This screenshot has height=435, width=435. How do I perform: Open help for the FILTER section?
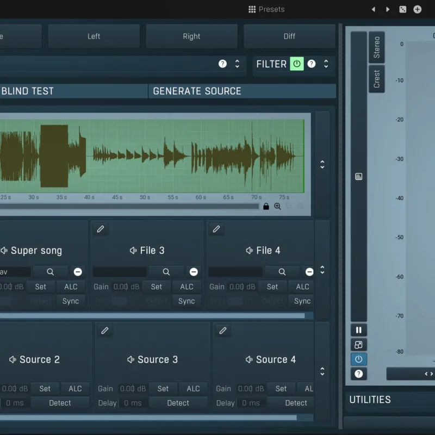[312, 64]
